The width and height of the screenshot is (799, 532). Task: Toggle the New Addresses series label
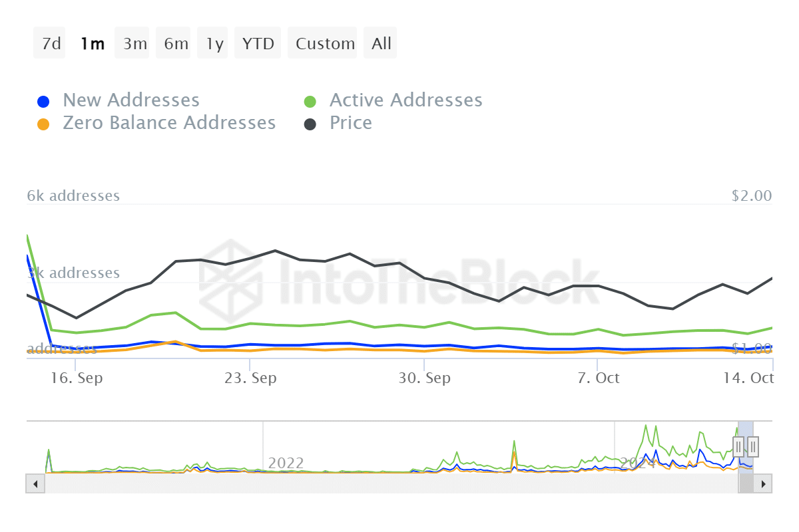tap(131, 100)
